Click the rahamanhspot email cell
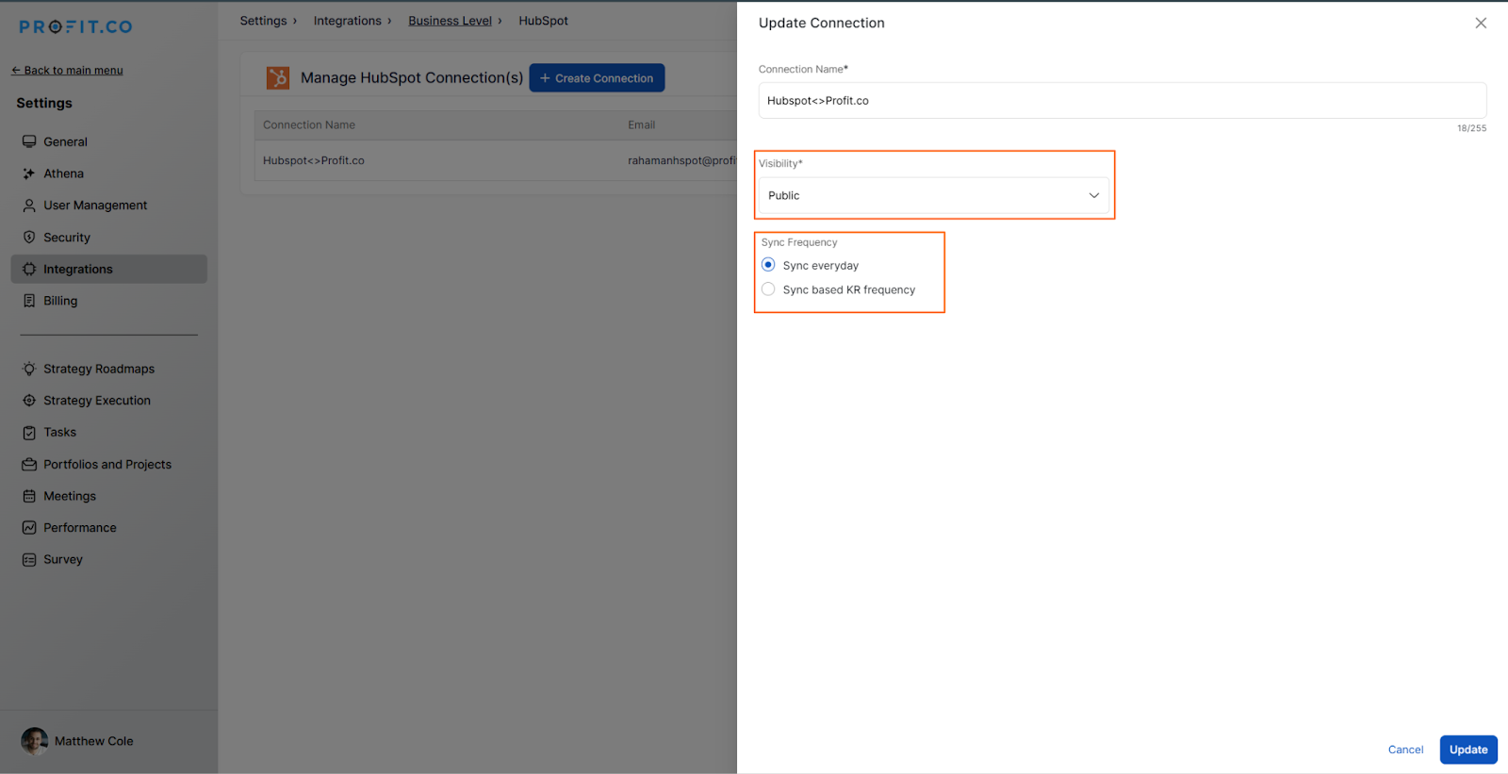The width and height of the screenshot is (1508, 774). [x=681, y=160]
